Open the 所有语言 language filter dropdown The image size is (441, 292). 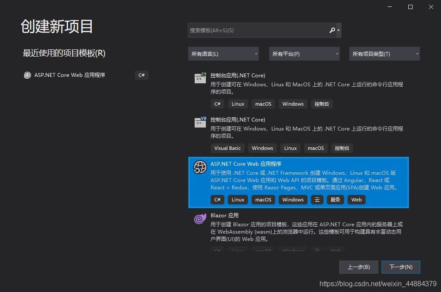click(224, 54)
